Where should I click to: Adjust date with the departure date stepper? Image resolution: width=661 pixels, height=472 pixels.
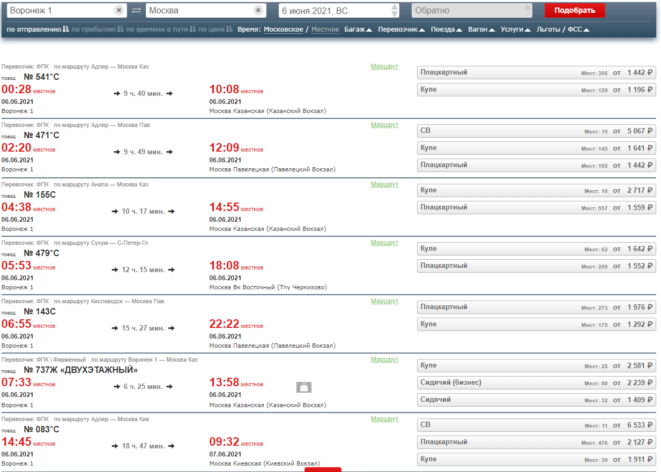click(395, 11)
